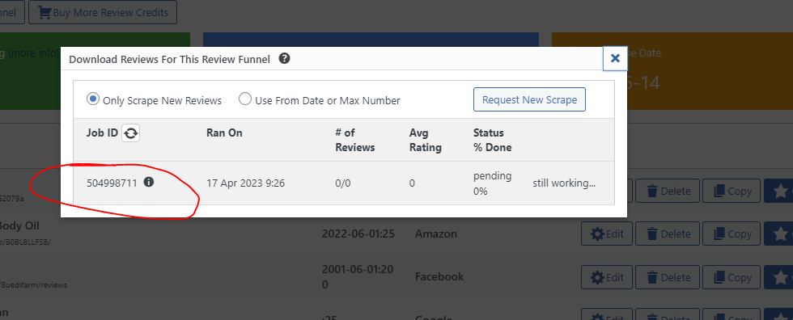Click the info icon next to job 504998711
The height and width of the screenshot is (320, 793).
coord(149,182)
